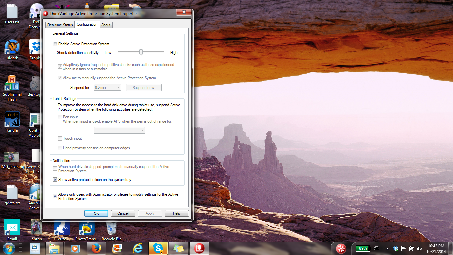Disable Administrator-only settings modification
The image size is (453, 255).
[55, 196]
